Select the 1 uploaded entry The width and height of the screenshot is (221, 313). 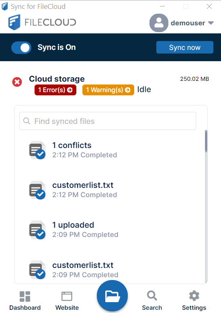click(x=110, y=230)
